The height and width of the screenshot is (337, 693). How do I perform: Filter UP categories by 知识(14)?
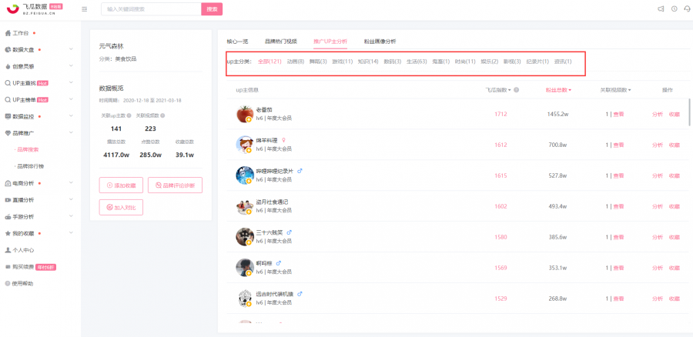[368, 62]
